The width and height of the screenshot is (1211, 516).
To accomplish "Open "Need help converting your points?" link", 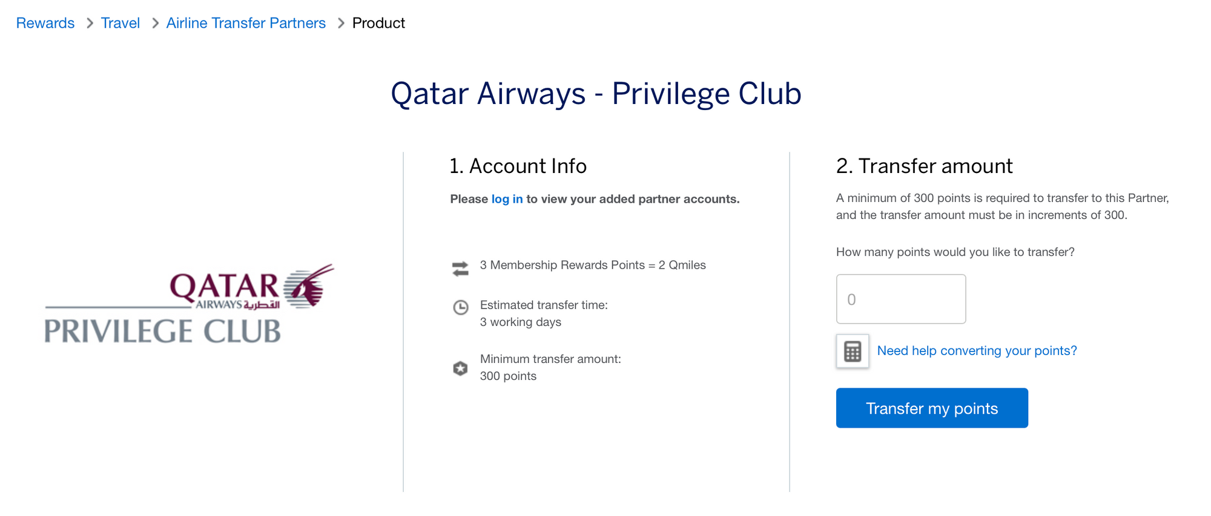I will click(977, 351).
